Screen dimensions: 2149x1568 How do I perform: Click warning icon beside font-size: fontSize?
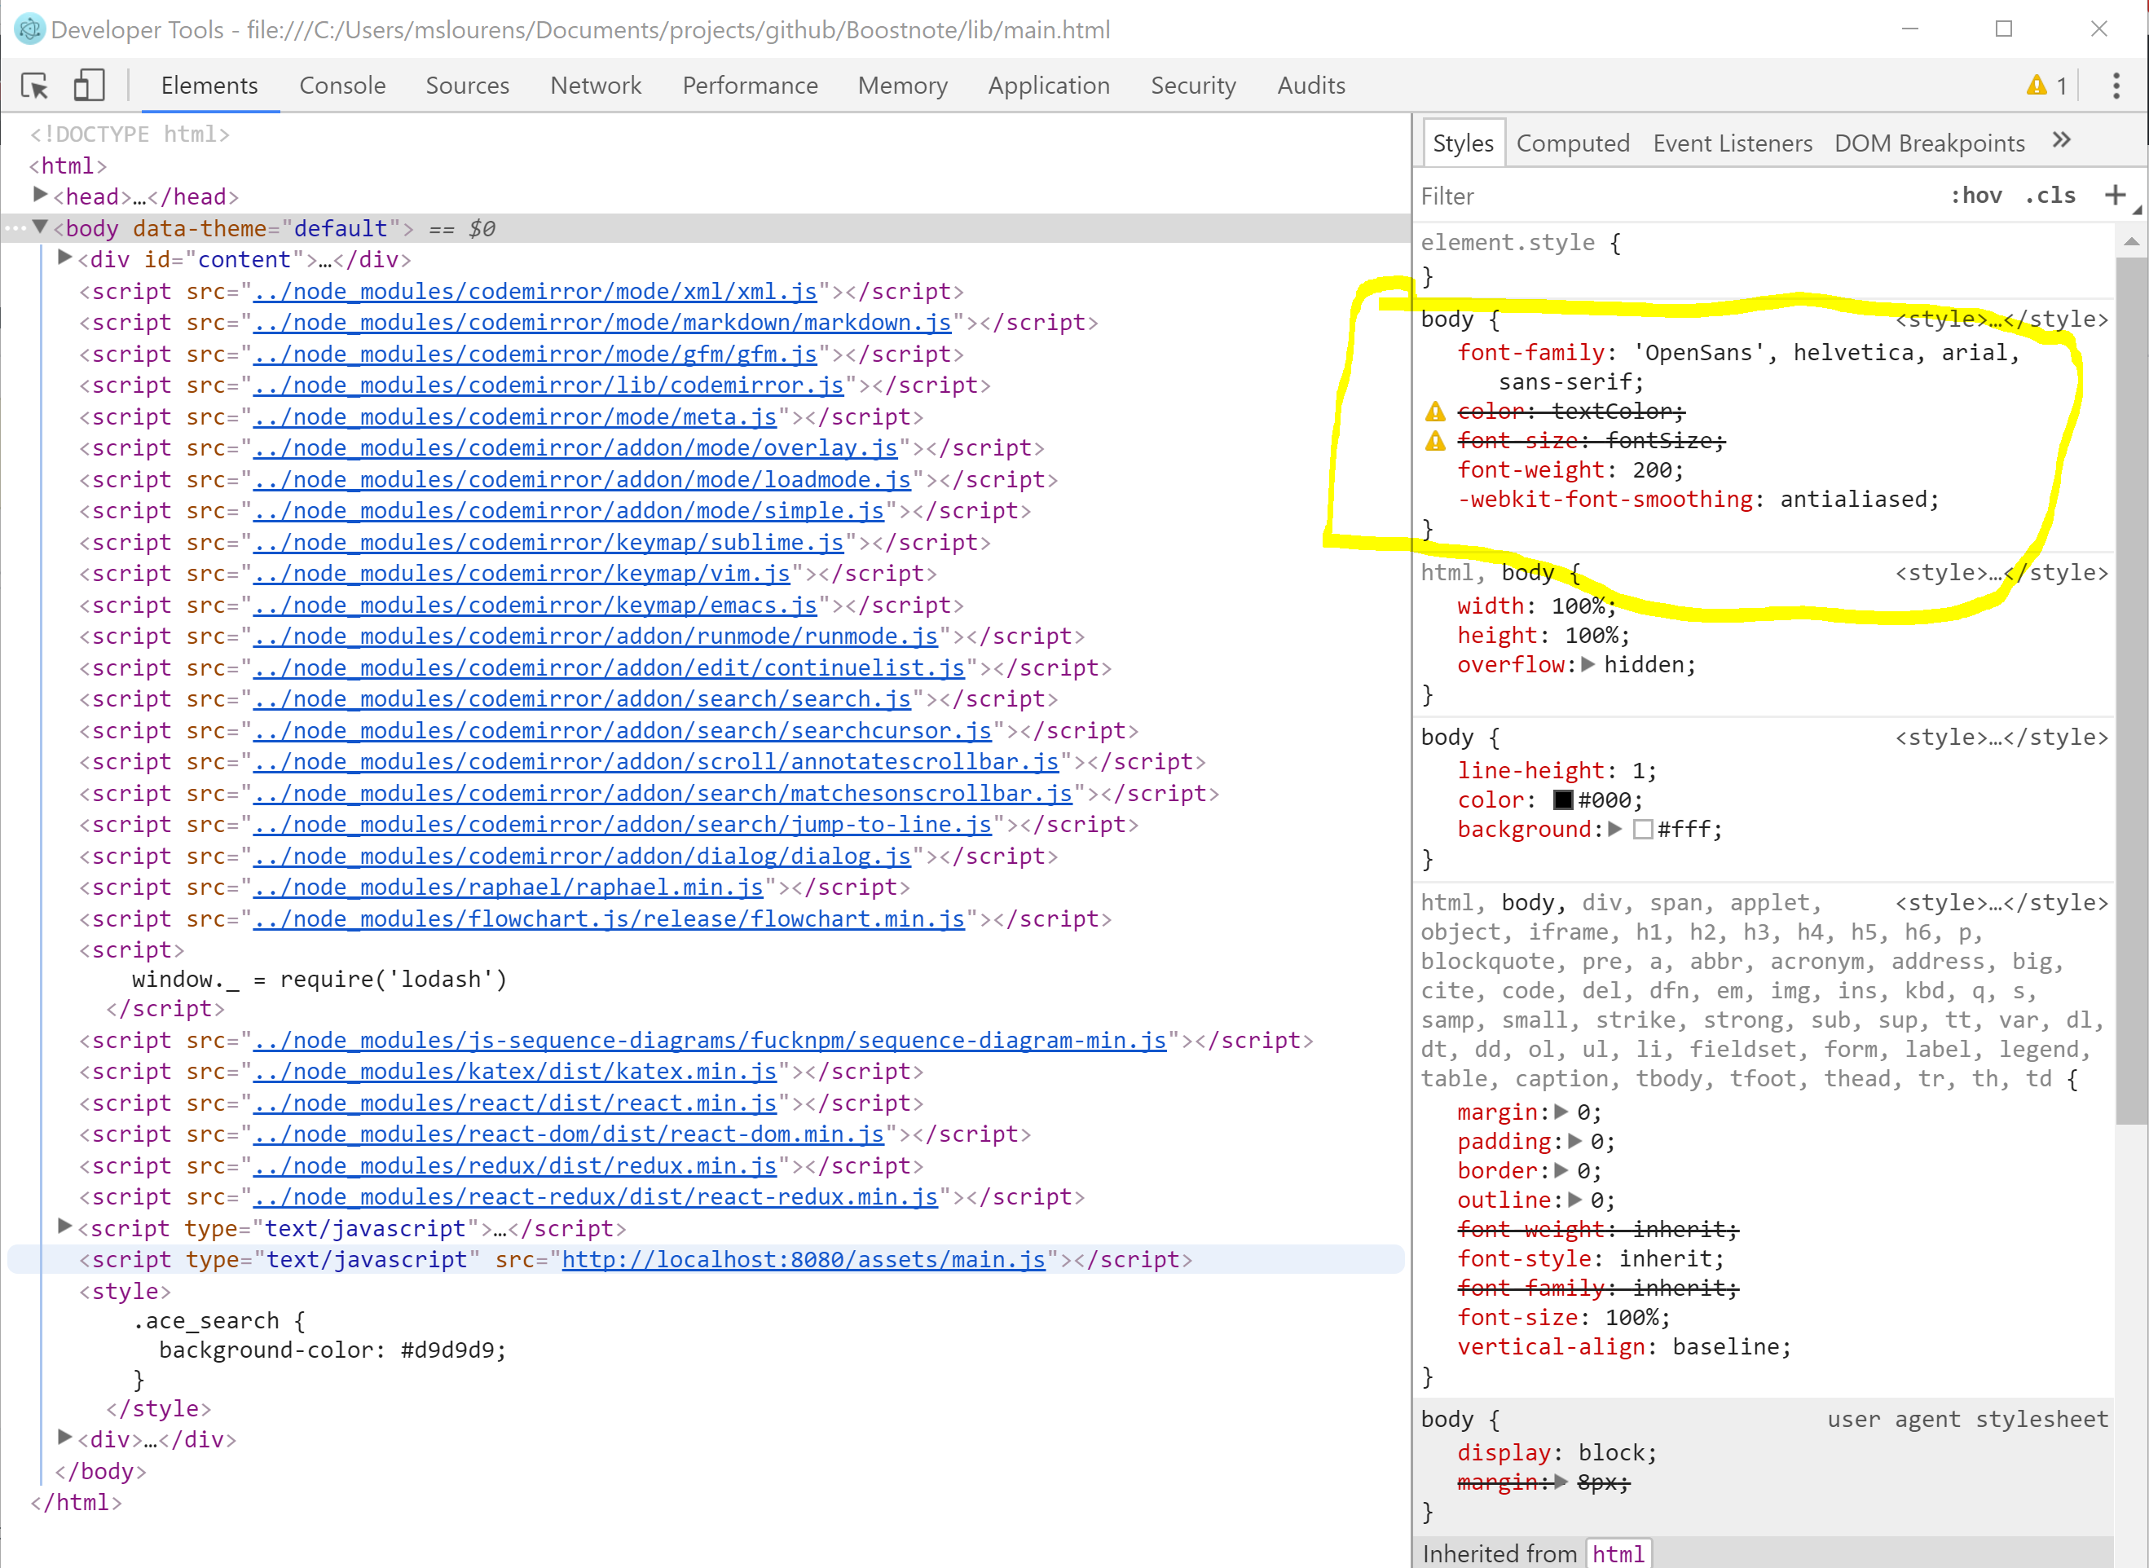(x=1434, y=440)
